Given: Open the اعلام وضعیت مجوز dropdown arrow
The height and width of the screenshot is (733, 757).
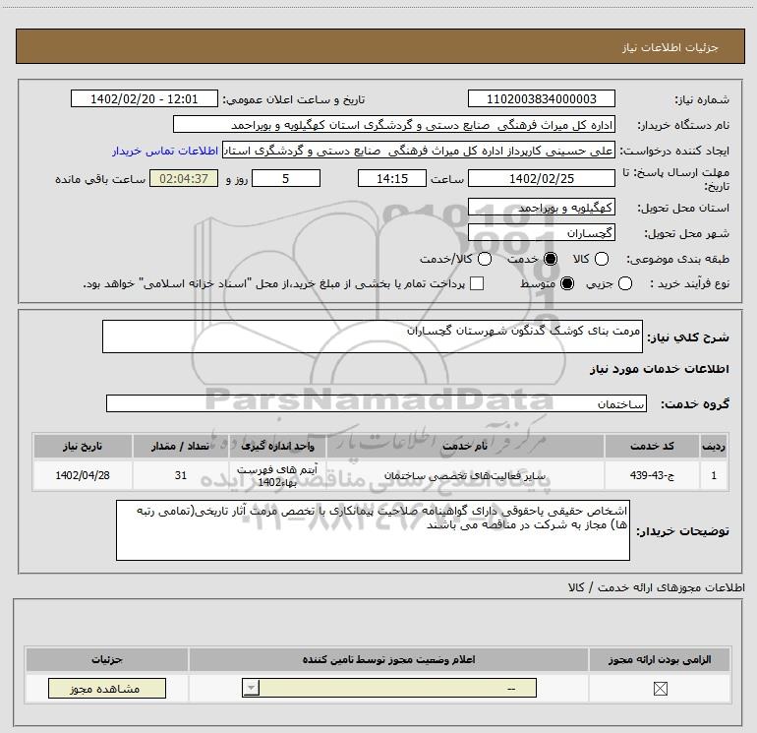Looking at the screenshot, I should (x=251, y=688).
